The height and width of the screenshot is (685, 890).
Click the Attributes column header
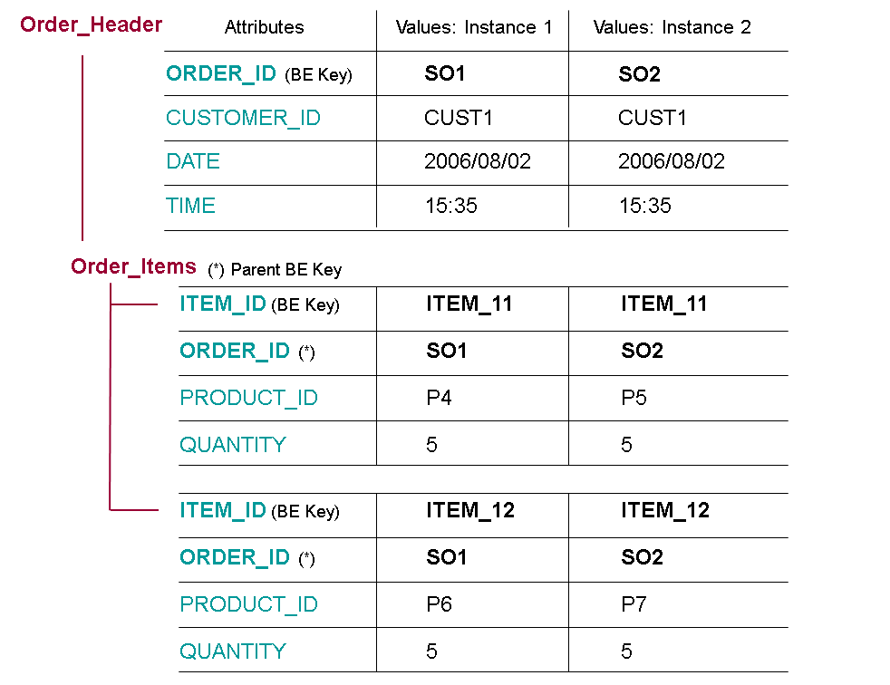(x=264, y=28)
